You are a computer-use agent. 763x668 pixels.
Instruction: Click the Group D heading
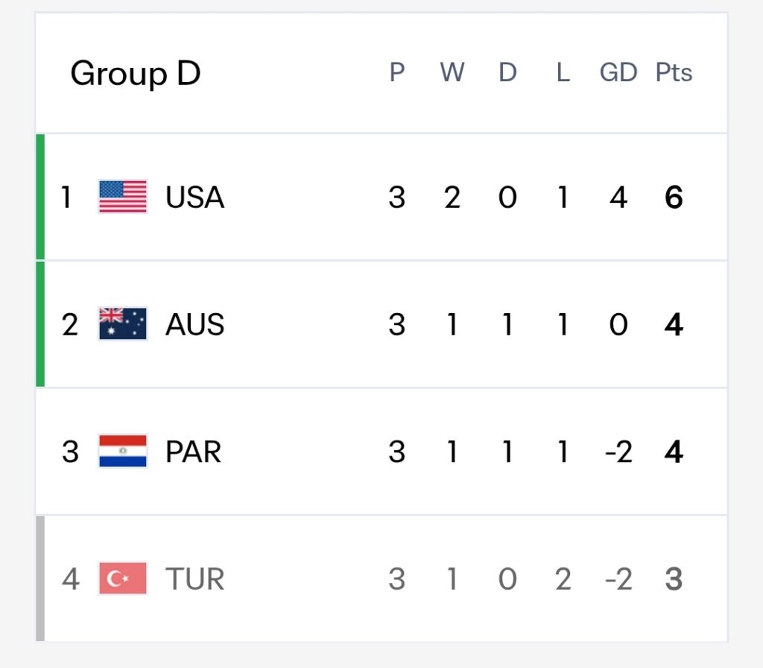pos(136,74)
